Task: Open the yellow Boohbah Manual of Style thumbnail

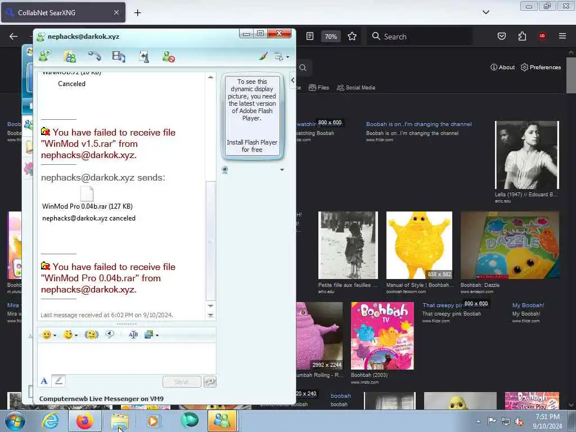Action: click(x=419, y=245)
